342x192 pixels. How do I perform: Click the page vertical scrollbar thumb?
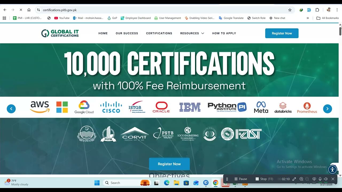(340, 31)
